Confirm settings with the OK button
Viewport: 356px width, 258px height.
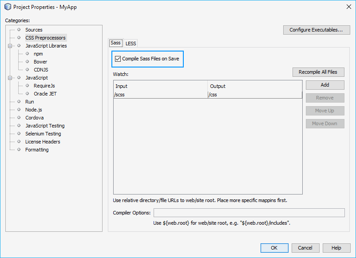click(x=274, y=248)
